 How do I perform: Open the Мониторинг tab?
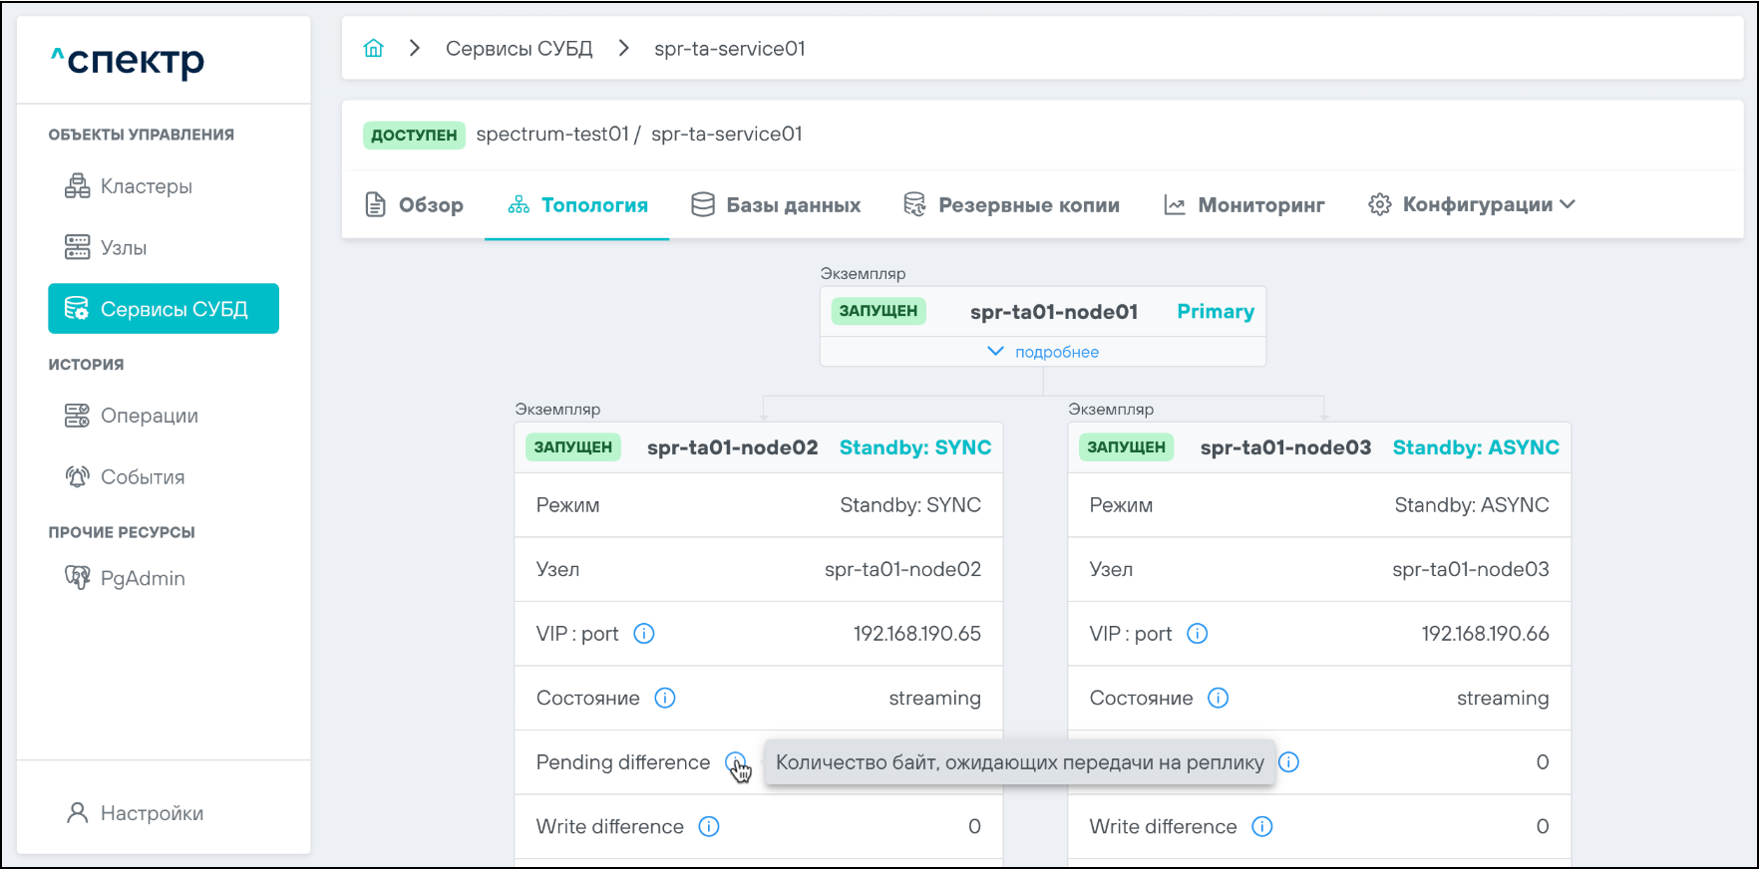coord(1244,204)
